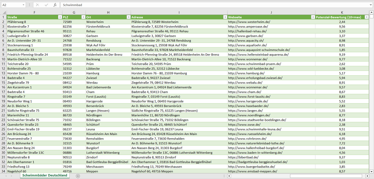Open the Straße column filter dropdown
374x179 pixels.
tap(60, 17)
